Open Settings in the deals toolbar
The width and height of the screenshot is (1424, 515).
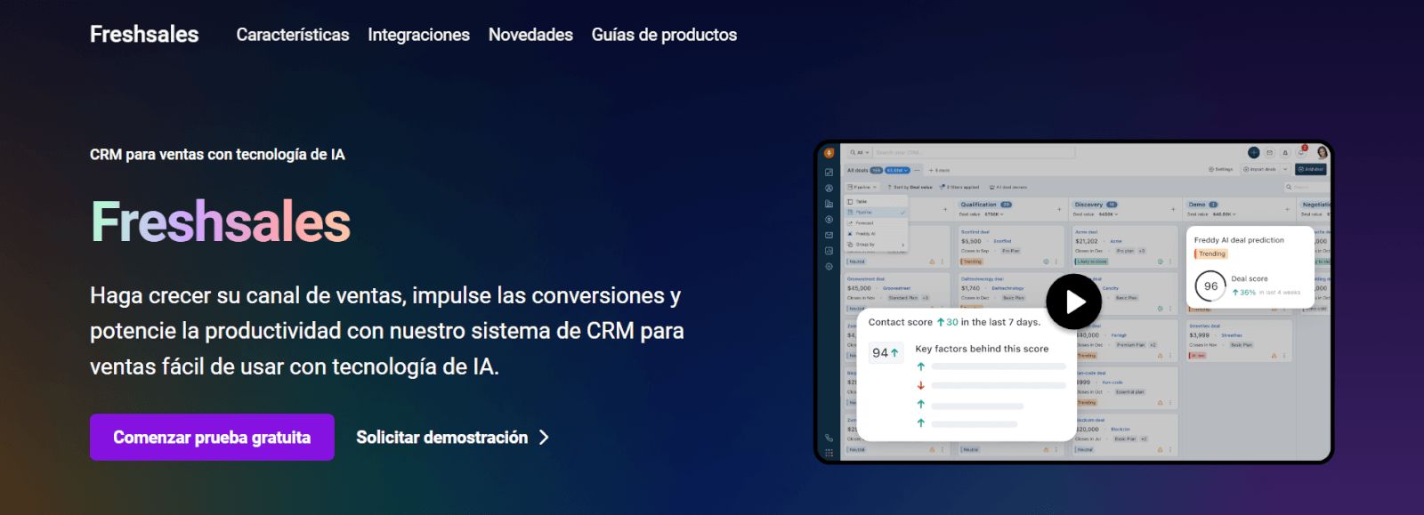[x=1221, y=169]
